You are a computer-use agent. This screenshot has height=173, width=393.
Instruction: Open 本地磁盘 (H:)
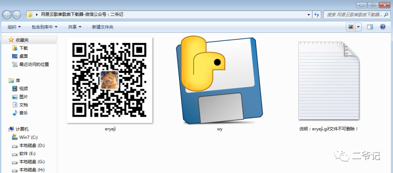(x=32, y=170)
